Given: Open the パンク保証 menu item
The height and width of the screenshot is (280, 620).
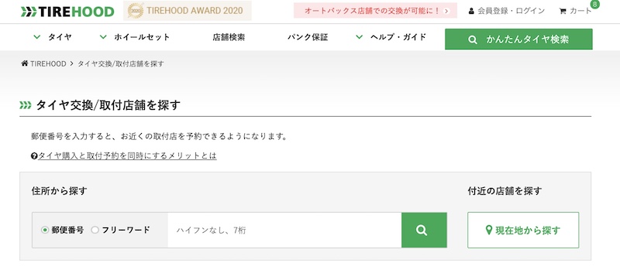Looking at the screenshot, I should pyautogui.click(x=308, y=37).
